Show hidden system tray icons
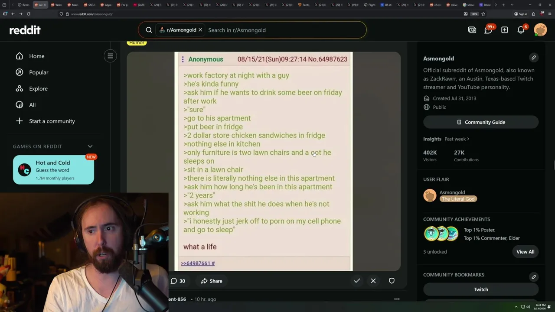 (x=516, y=307)
